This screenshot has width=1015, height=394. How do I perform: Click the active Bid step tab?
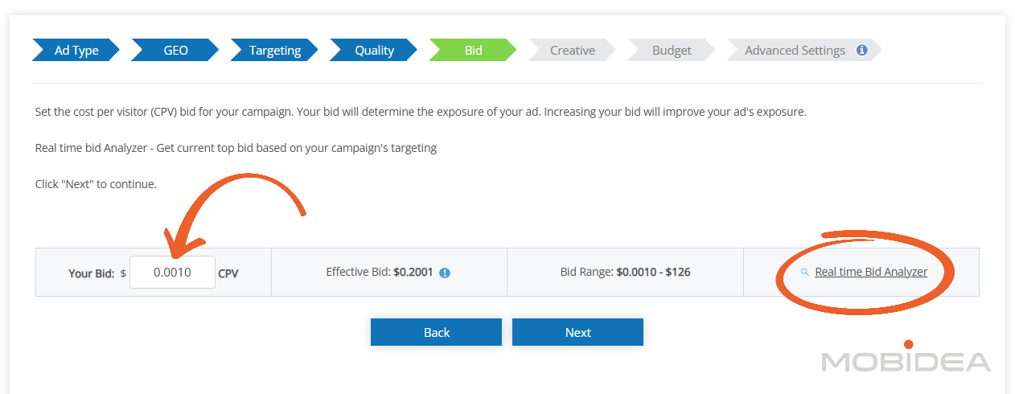point(473,50)
